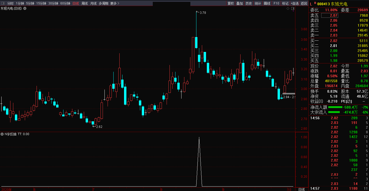Viewport: 369px width, 191px height.
Task: Select the 1分钟 period tab
Action: click(x=20, y=3)
